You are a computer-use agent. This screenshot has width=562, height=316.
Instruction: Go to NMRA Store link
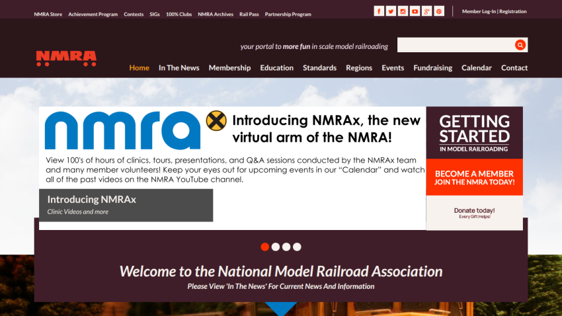pos(48,15)
